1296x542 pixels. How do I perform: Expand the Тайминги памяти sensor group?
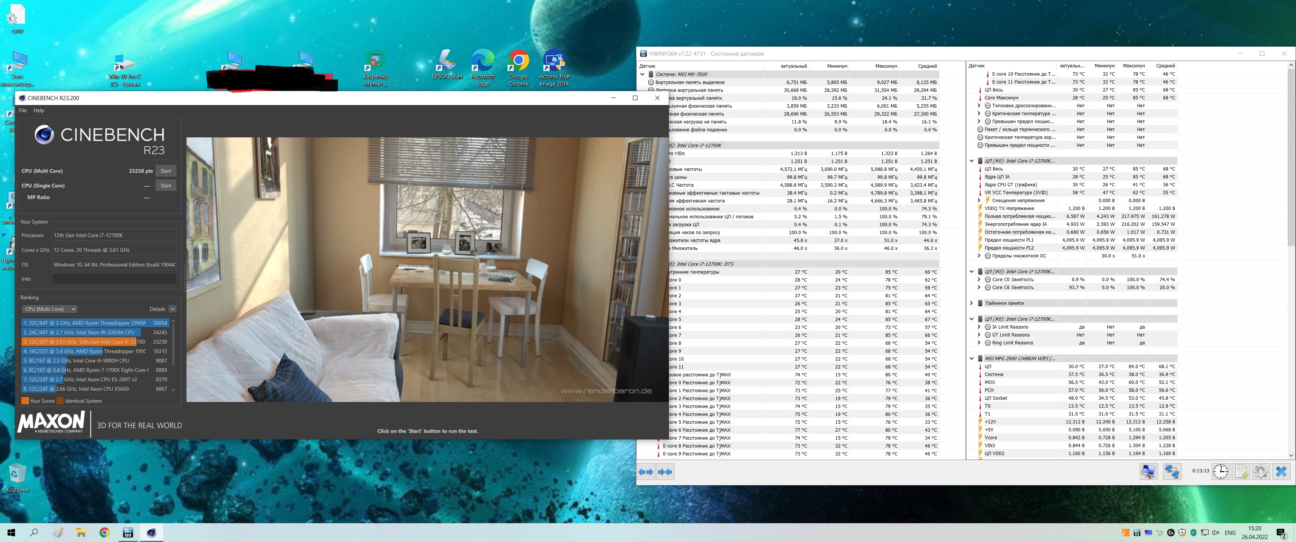coord(972,303)
